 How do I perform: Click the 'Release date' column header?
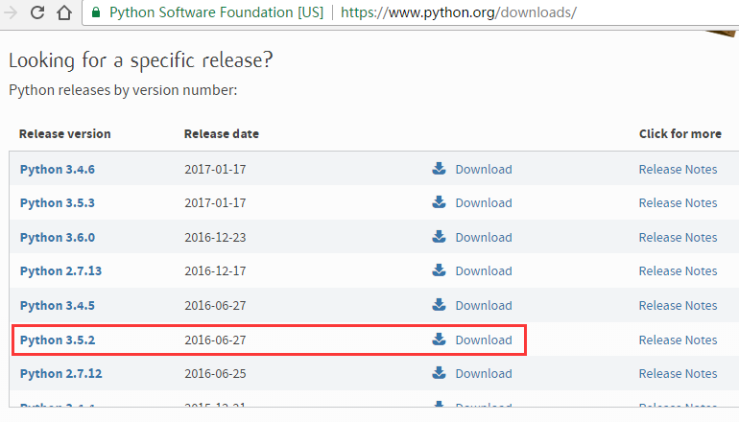click(222, 133)
